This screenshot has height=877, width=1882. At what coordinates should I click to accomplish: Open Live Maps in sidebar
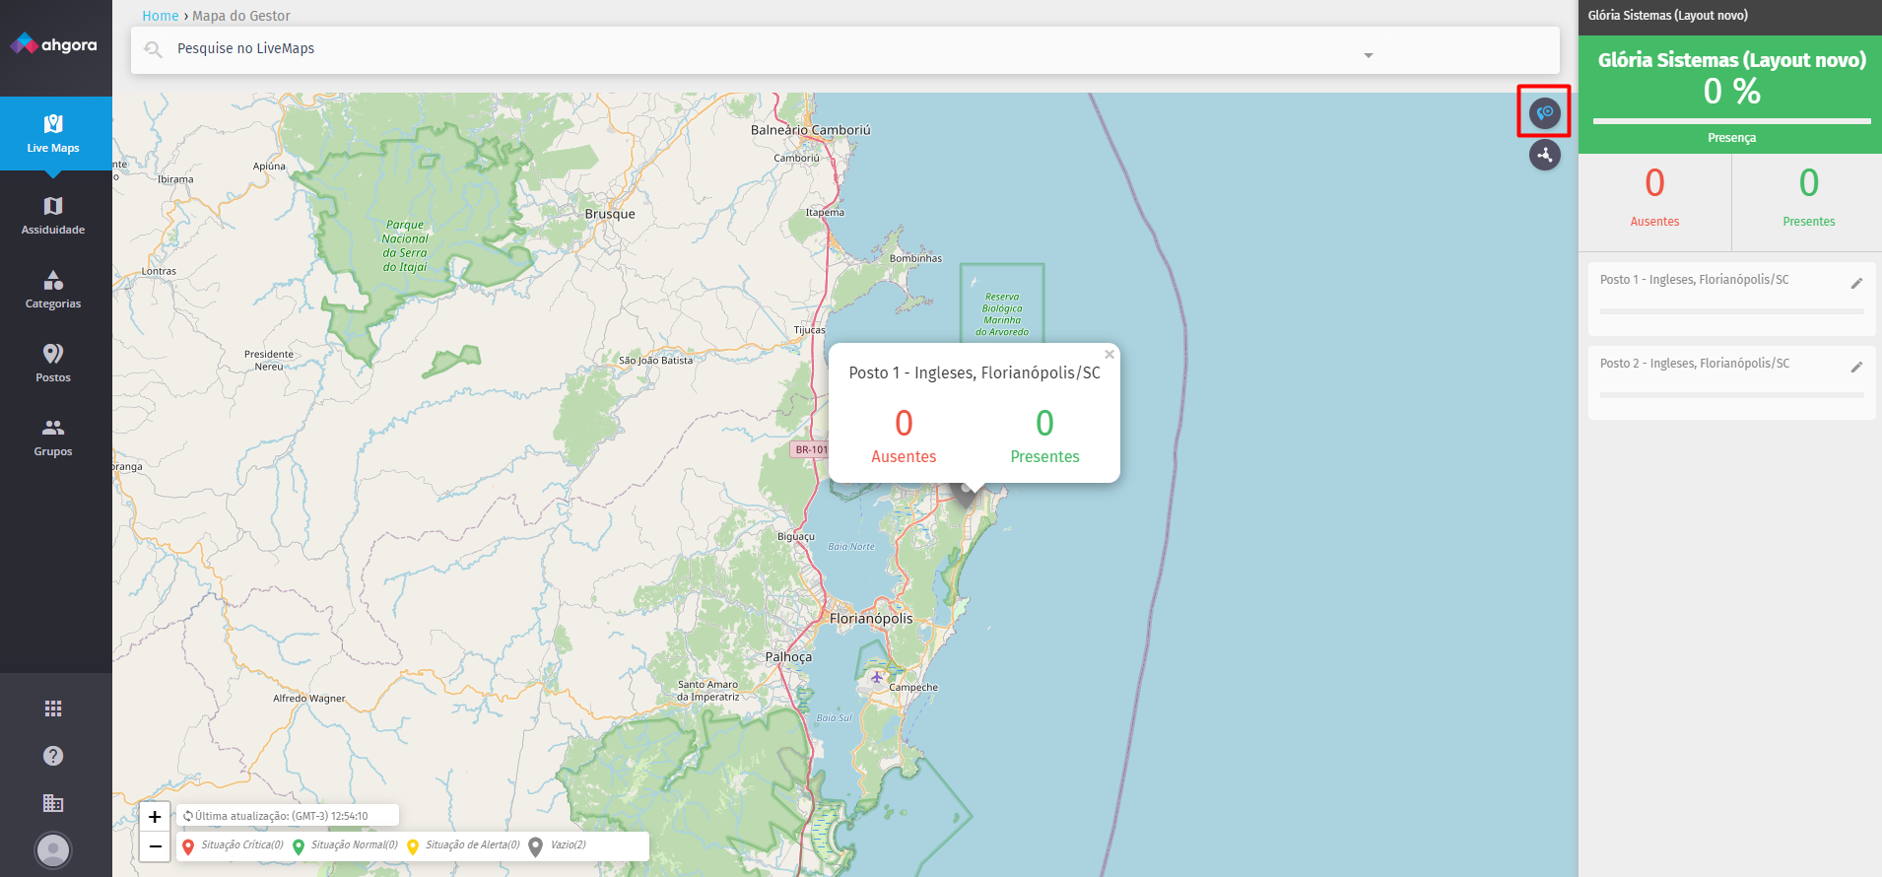tap(53, 133)
